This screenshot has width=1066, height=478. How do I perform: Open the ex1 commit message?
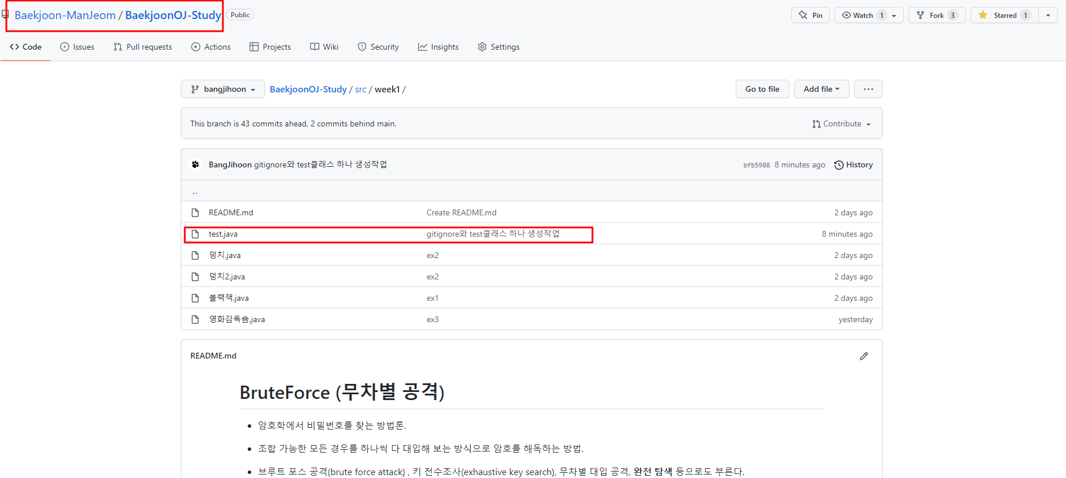[433, 298]
